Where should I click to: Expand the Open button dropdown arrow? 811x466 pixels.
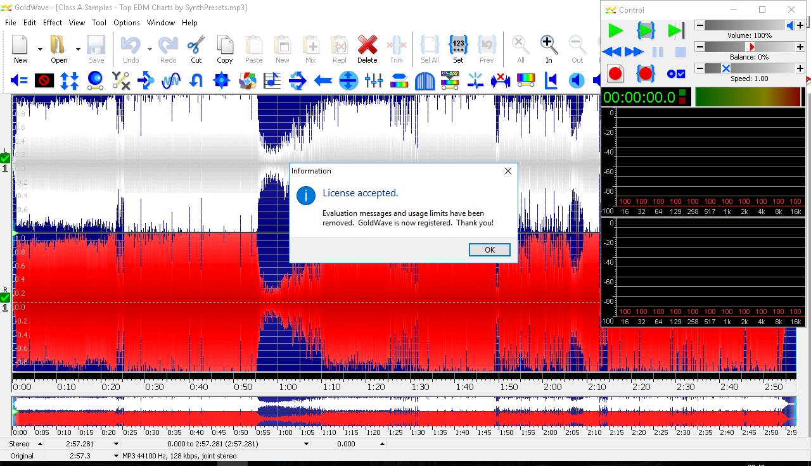tap(78, 49)
